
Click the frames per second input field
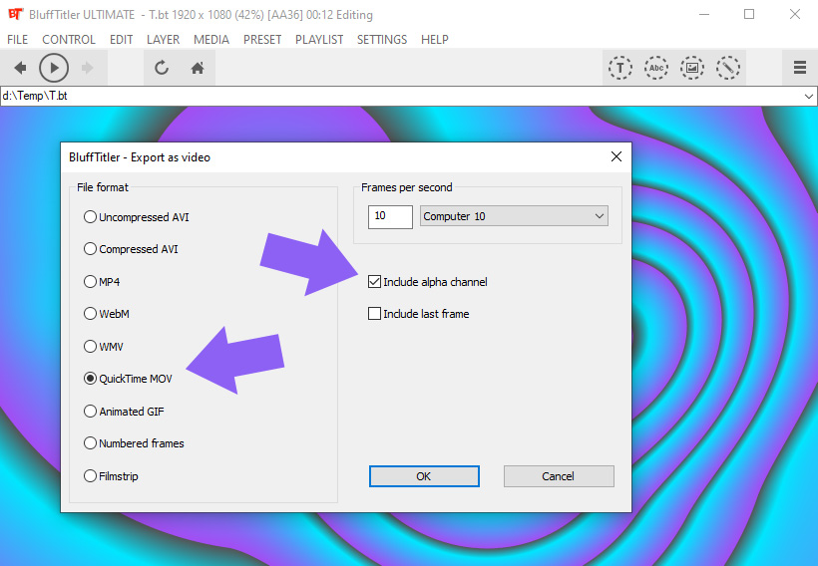[x=390, y=216]
